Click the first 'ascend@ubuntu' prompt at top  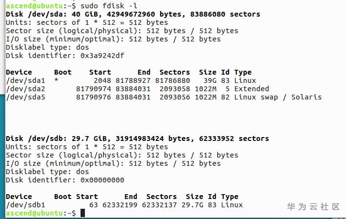pos(32,5)
